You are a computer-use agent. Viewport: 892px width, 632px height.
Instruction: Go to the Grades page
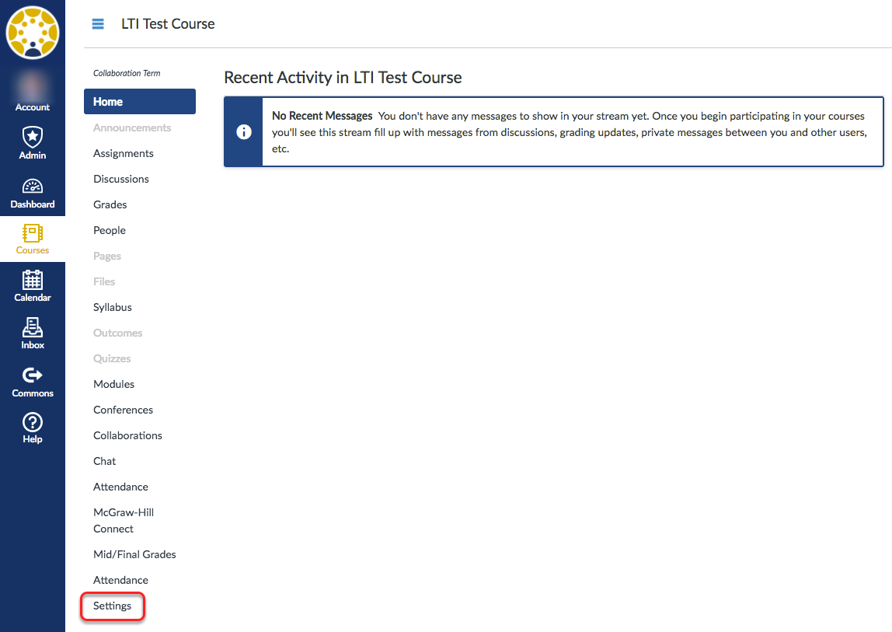tap(110, 204)
